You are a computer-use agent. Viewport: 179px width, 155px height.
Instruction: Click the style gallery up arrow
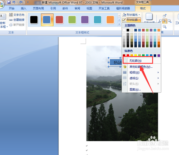click(x=119, y=15)
